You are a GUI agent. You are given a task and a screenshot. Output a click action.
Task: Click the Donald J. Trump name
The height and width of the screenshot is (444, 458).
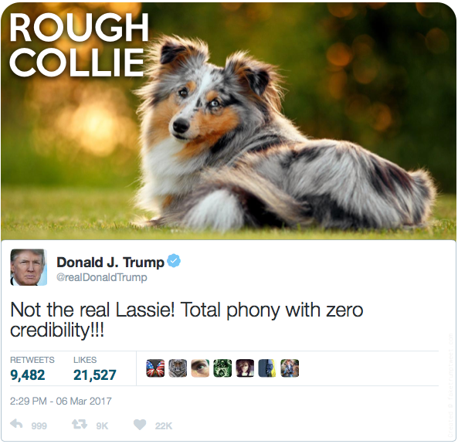(x=110, y=262)
